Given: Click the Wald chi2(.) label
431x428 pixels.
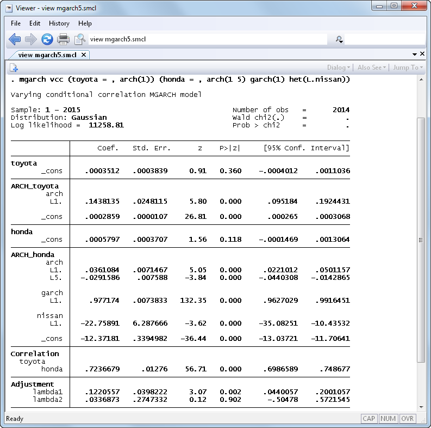Looking at the screenshot, I should [258, 118].
